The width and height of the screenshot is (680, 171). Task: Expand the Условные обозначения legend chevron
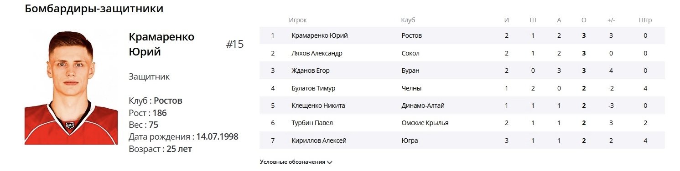point(330,162)
